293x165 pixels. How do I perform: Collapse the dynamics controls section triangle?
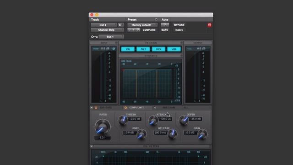(x=92, y=108)
